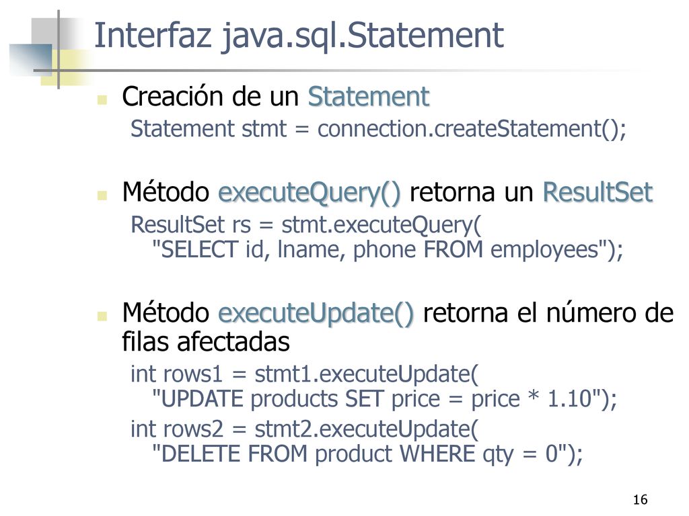Click the slide number 16

point(641,500)
